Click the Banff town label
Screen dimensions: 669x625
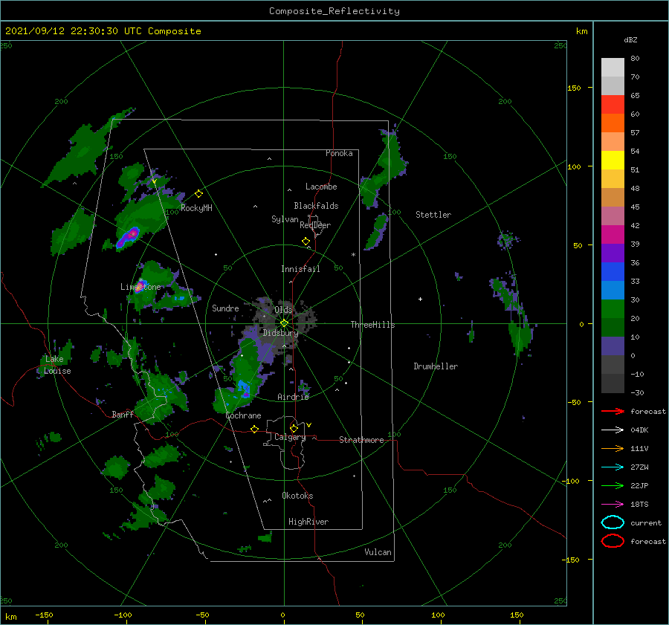pos(123,414)
